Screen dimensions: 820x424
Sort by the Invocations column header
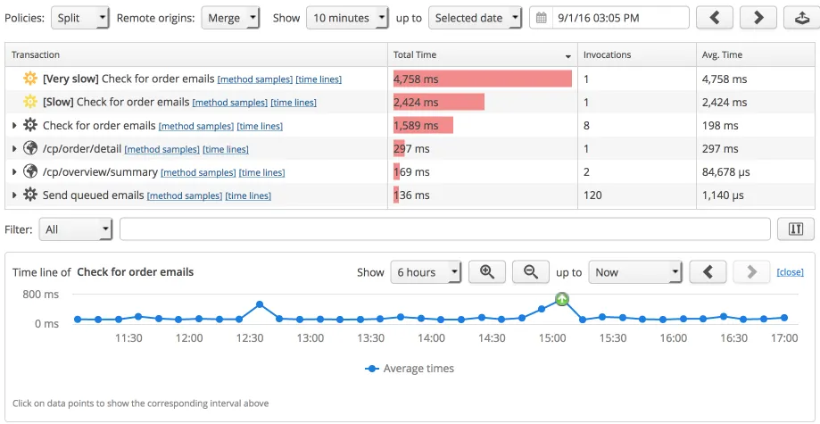(x=637, y=54)
